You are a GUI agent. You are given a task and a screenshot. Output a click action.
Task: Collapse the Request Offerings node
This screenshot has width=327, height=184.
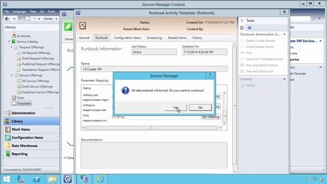pyautogui.click(x=12, y=47)
